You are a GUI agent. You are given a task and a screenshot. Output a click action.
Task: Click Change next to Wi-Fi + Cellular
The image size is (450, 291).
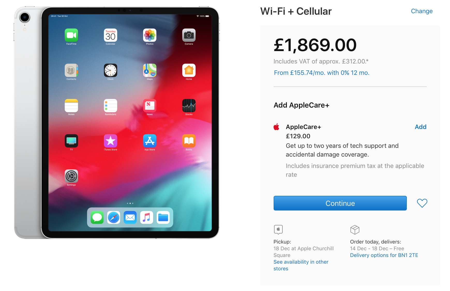pos(422,11)
